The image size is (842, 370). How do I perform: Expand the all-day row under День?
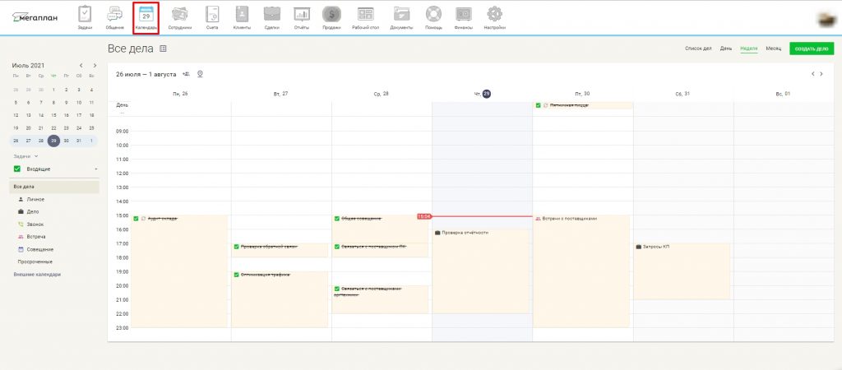(x=122, y=113)
